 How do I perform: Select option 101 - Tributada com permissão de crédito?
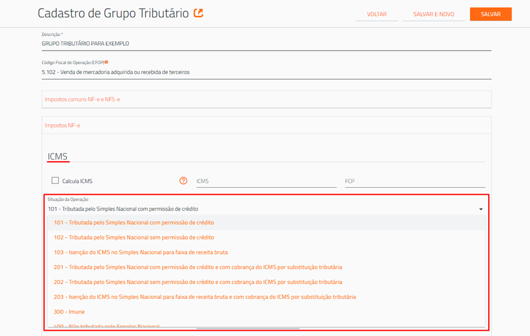tap(266, 222)
